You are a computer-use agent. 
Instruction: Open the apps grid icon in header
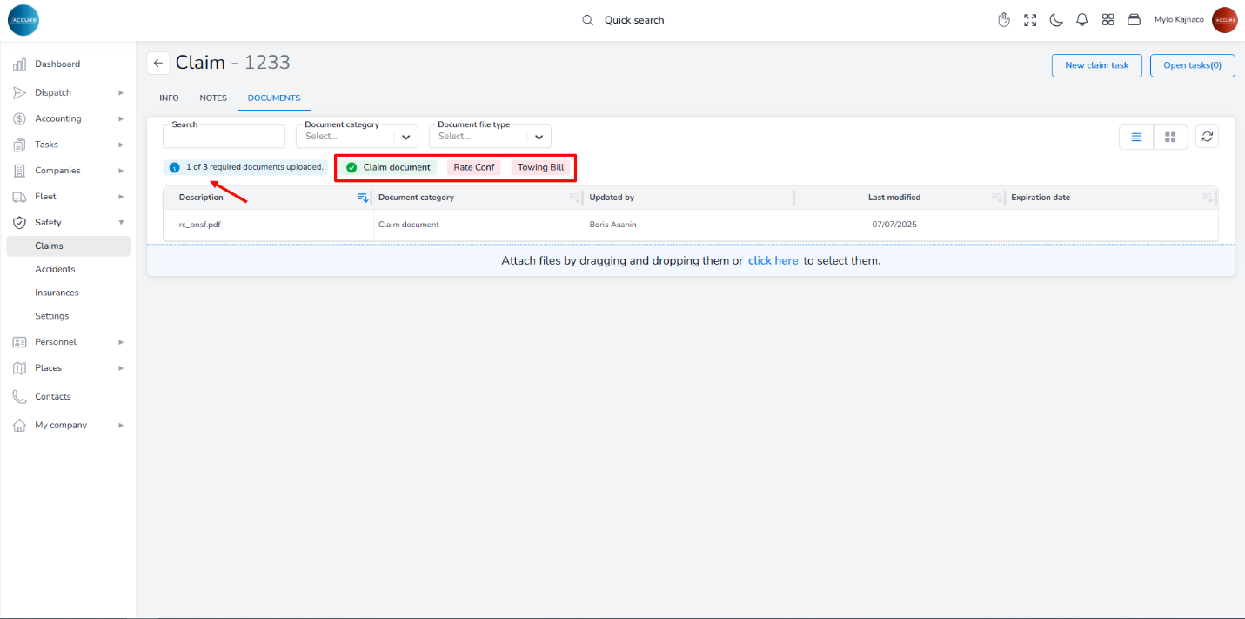(x=1108, y=20)
